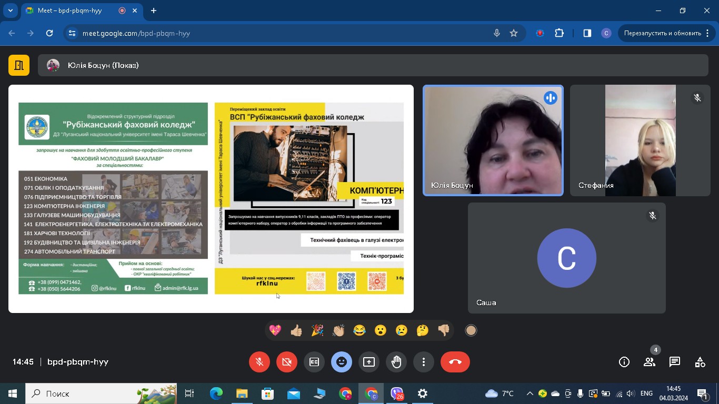Screen dimensions: 719x404
Task: Open the chat with everyone panel
Action: (x=674, y=362)
